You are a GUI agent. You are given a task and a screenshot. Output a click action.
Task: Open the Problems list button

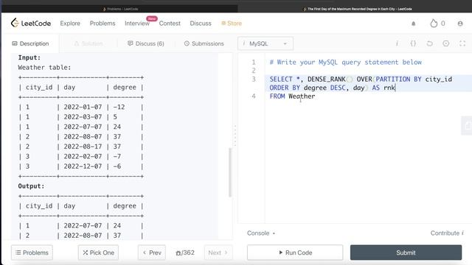point(32,252)
